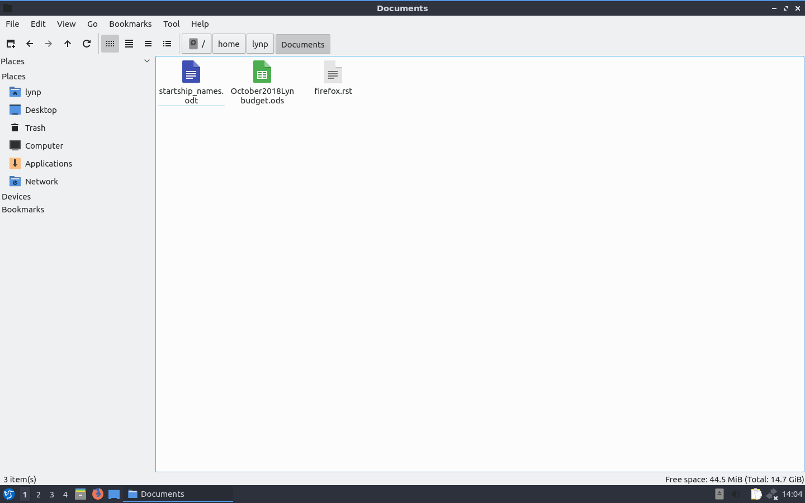
Task: Open the Bookmarks menu
Action: point(130,24)
